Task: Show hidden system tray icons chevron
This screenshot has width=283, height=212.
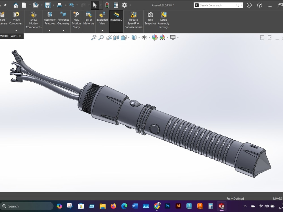Action: pos(245,206)
